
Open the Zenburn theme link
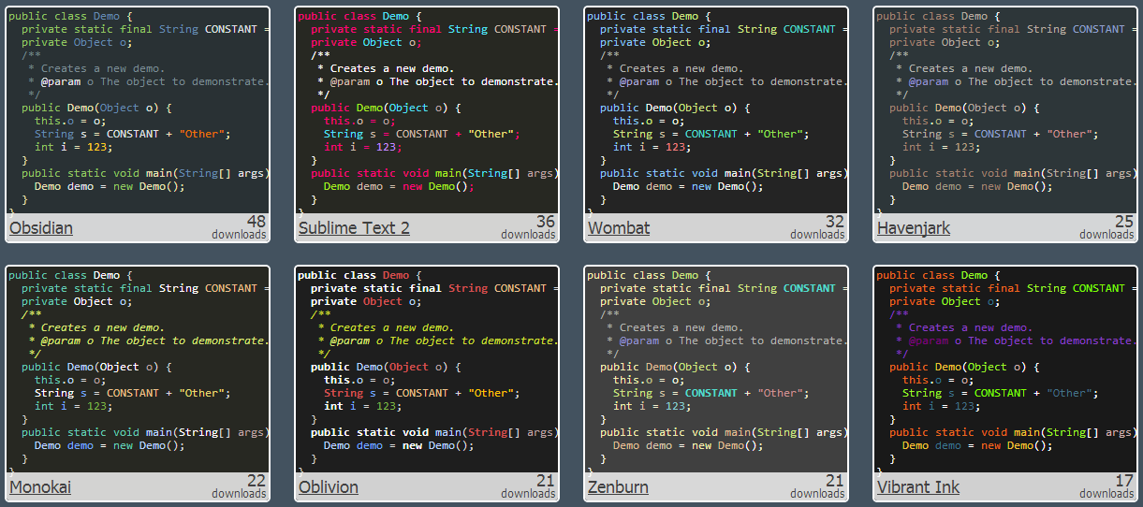point(618,487)
